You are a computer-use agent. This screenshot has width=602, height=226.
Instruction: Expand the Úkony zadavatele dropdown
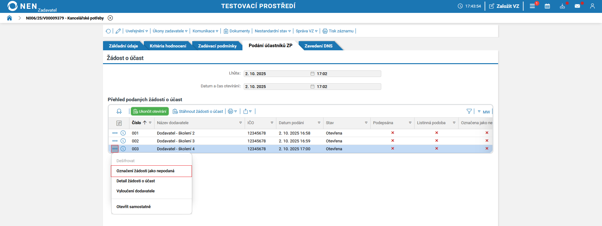(170, 31)
